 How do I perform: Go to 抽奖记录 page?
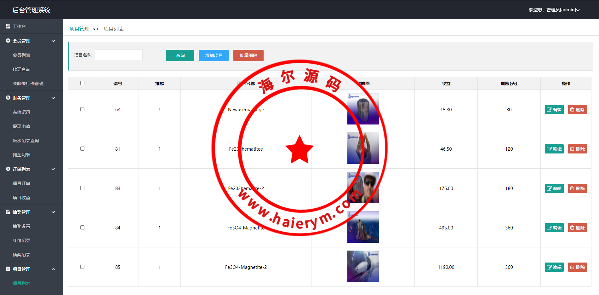21,255
